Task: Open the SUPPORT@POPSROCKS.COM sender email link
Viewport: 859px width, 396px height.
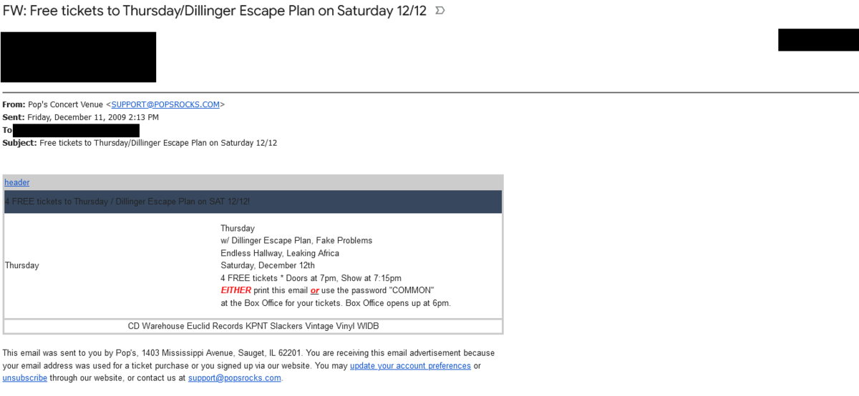Action: point(165,104)
